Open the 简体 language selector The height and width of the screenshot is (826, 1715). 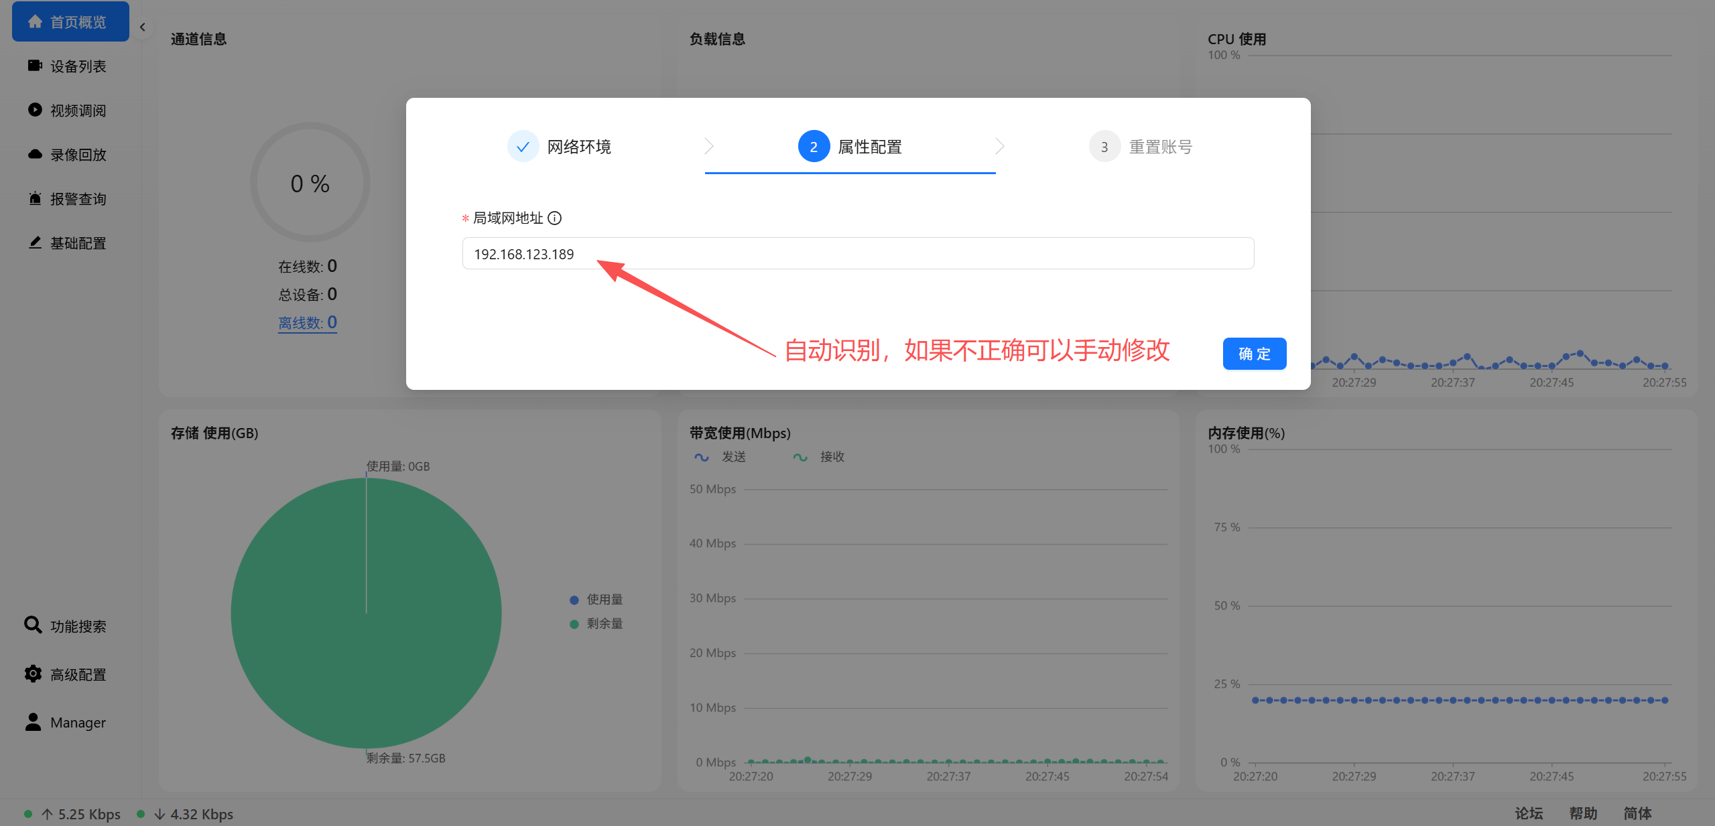tap(1637, 813)
